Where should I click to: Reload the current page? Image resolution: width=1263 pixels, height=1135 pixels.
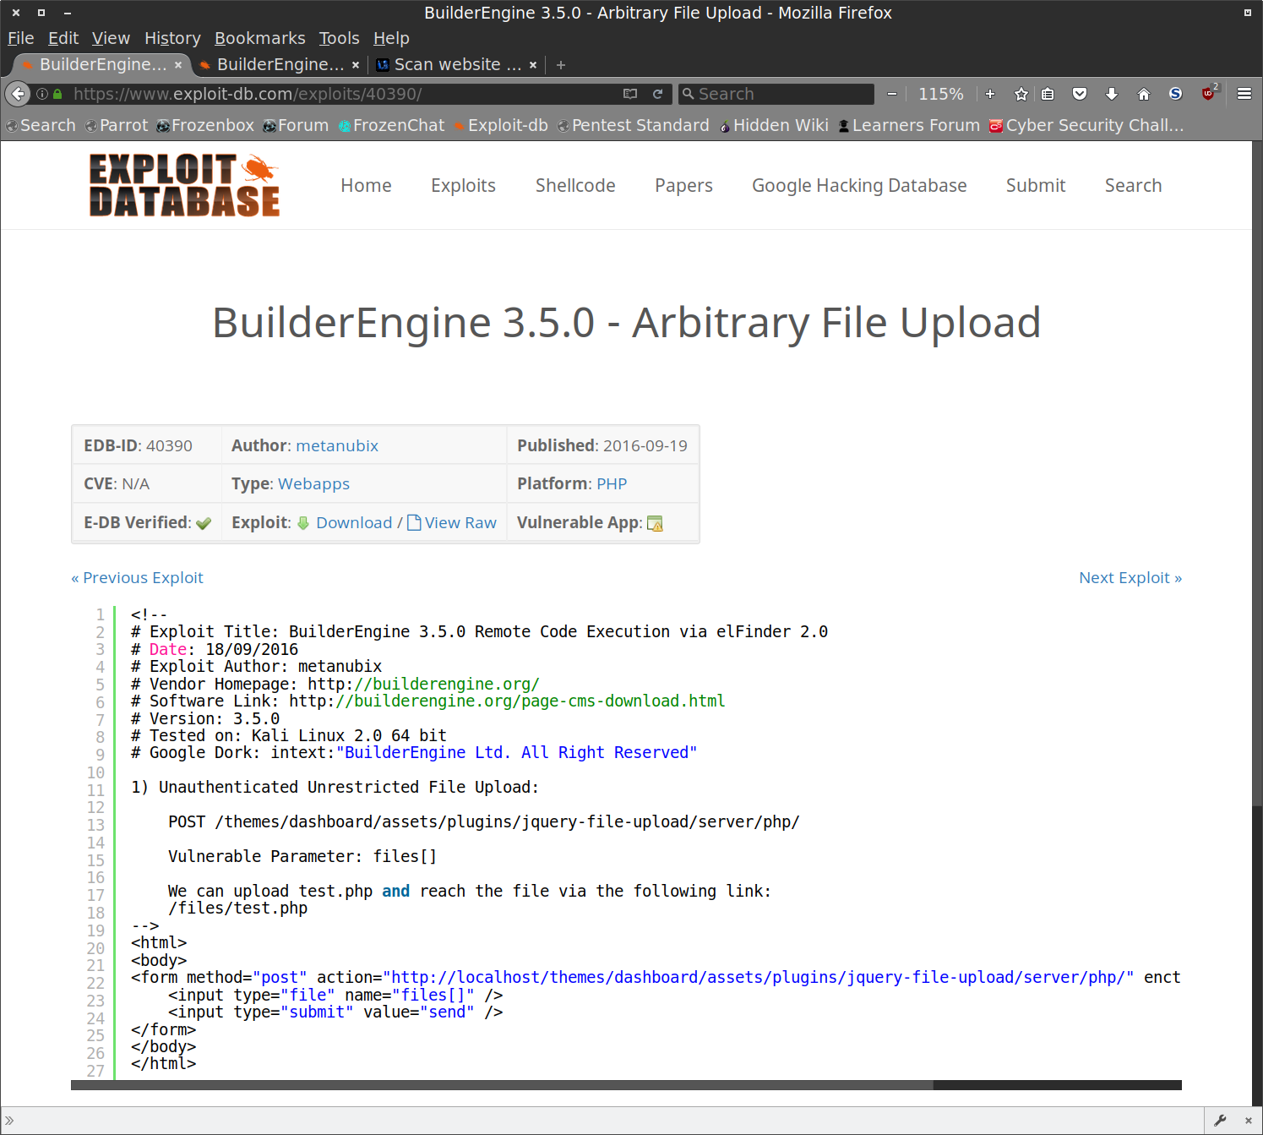[x=657, y=94]
